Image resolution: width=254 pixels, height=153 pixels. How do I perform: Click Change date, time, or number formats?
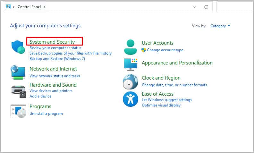[x=174, y=85]
